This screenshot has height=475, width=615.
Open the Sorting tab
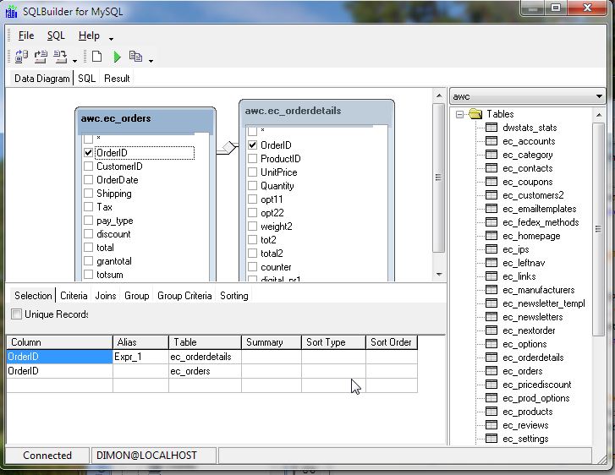pyautogui.click(x=234, y=296)
